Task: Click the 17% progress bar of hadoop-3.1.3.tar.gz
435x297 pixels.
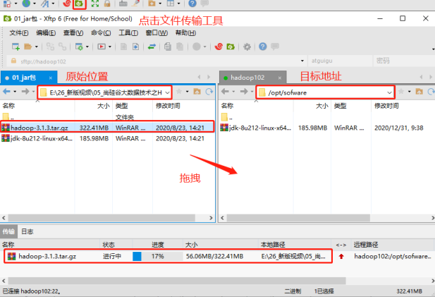Action: [x=158, y=256]
